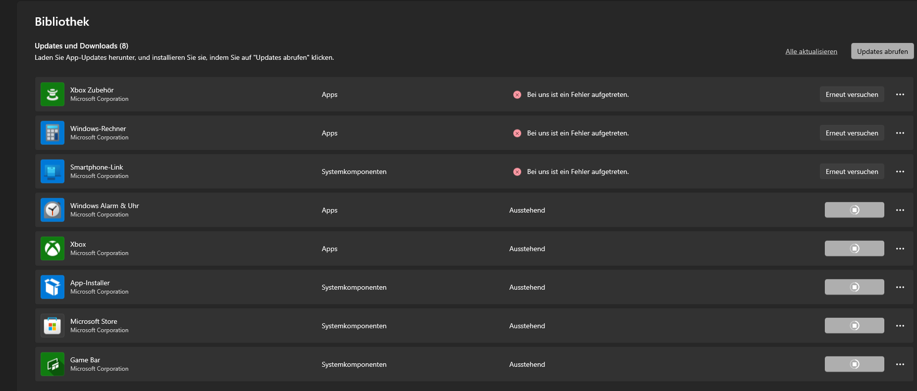917x391 pixels.
Task: Click Apps label in Windows-Rechner row
Action: pyautogui.click(x=329, y=133)
